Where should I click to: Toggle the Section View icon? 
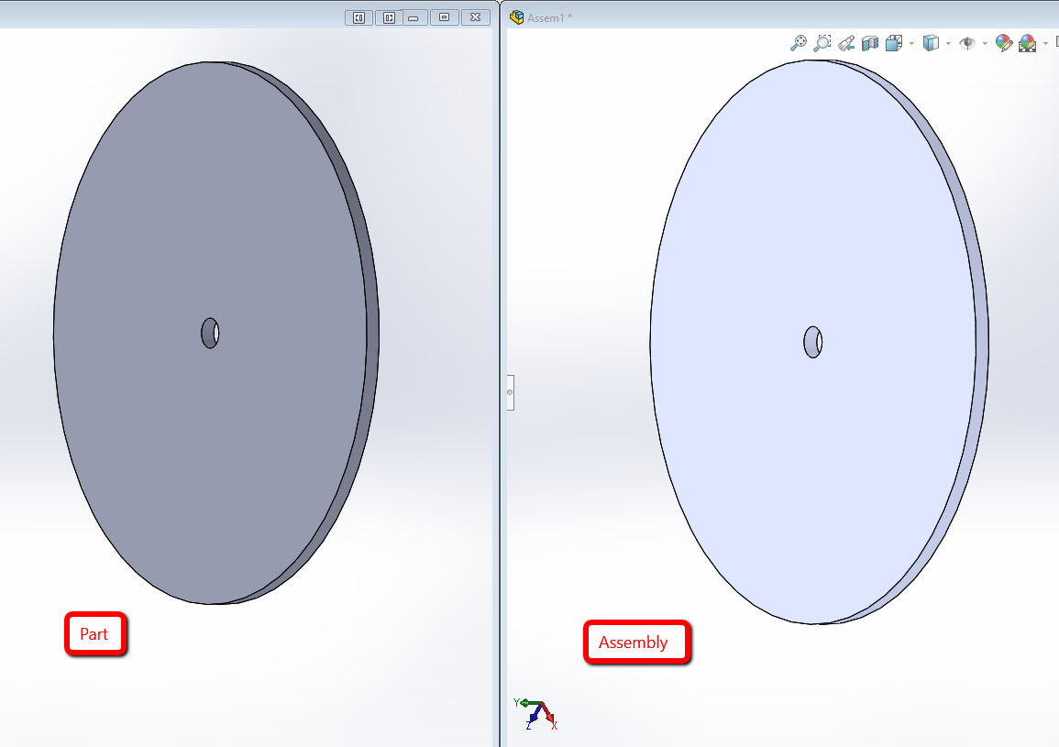[x=870, y=43]
